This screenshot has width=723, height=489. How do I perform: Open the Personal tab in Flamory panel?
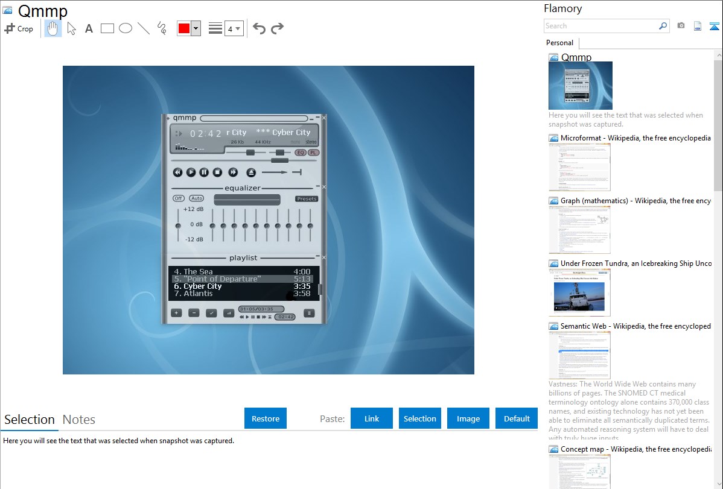pos(559,43)
